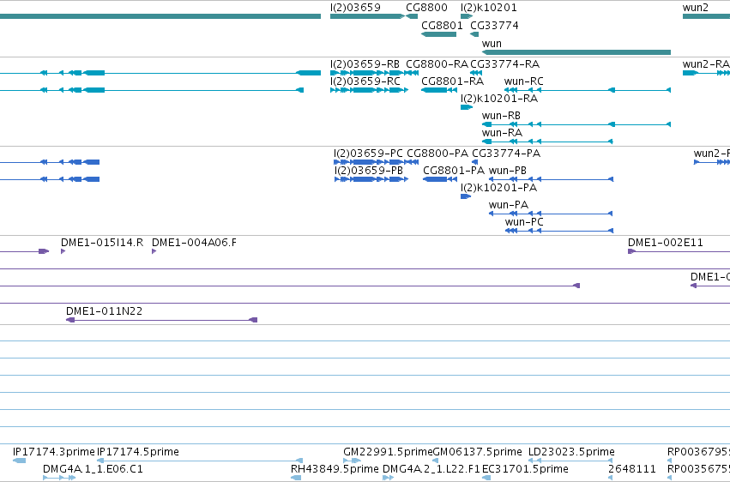Open transcript l(2)03659-RB label
The width and height of the screenshot is (730, 482).
point(365,63)
